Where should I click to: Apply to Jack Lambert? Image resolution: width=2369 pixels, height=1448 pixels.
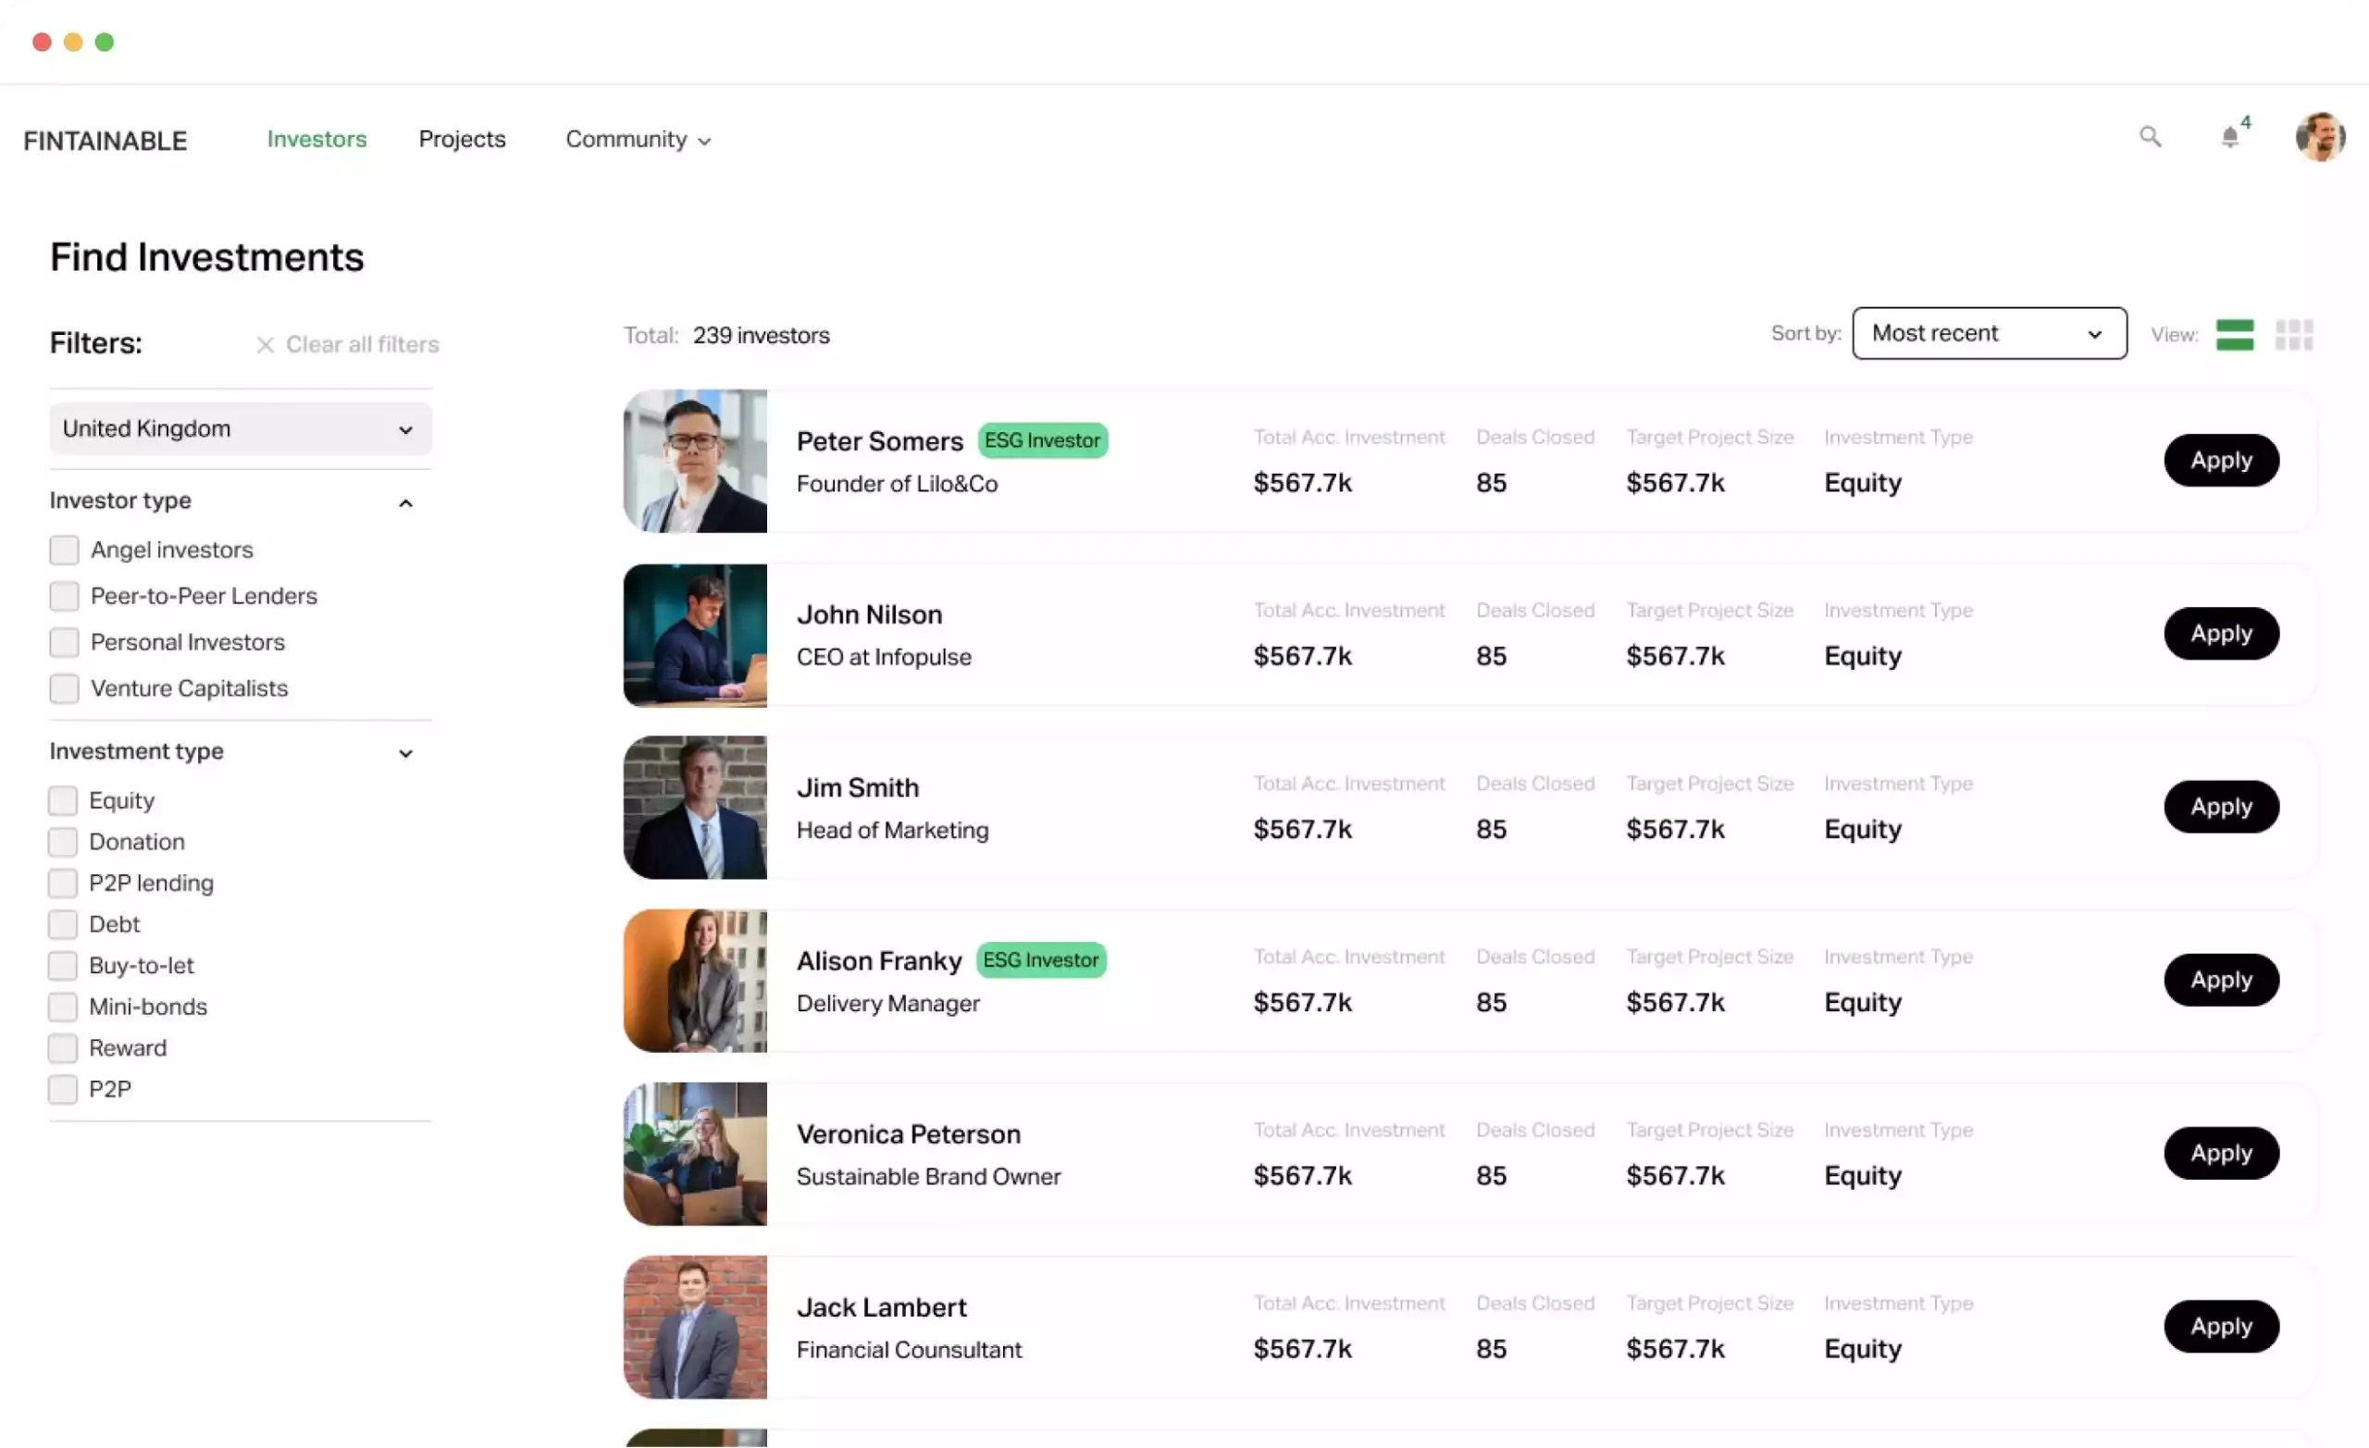[2221, 1326]
